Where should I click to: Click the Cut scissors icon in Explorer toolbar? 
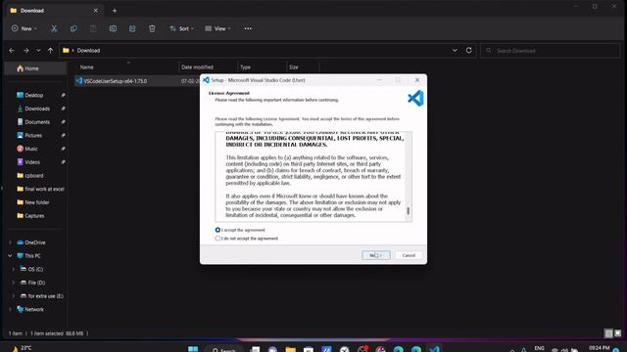pyautogui.click(x=54, y=28)
